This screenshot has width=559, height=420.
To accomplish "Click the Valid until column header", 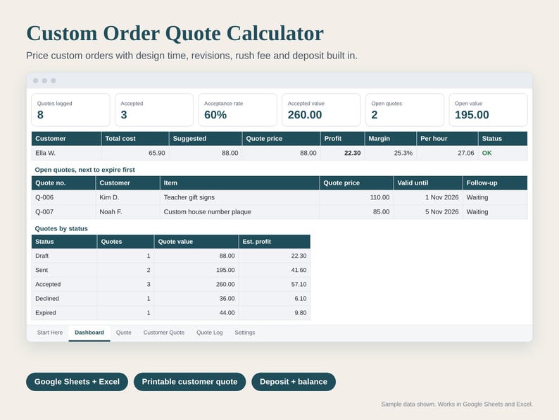I will click(428, 183).
